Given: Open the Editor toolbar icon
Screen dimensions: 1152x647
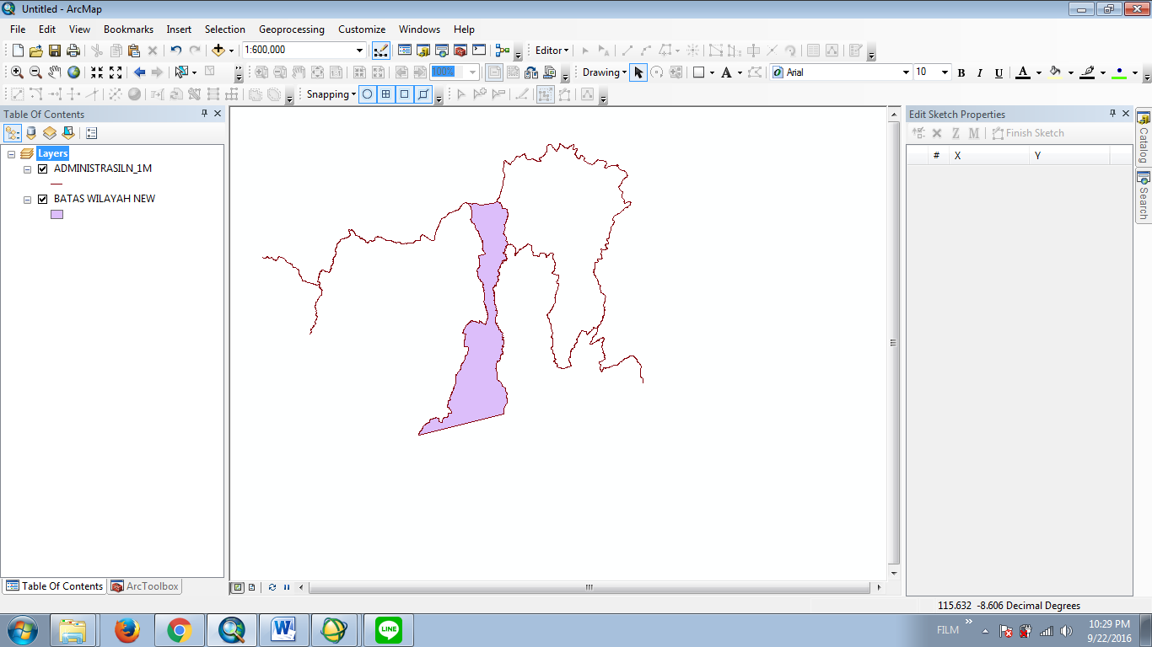Looking at the screenshot, I should [x=381, y=51].
